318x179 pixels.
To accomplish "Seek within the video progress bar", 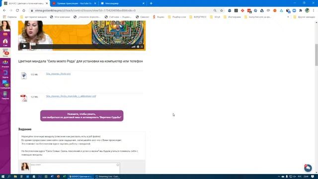I will [x=81, y=47].
